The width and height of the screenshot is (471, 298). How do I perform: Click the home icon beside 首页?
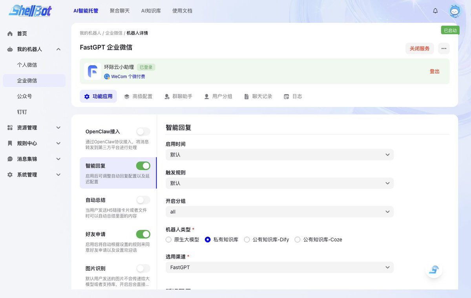pos(10,34)
